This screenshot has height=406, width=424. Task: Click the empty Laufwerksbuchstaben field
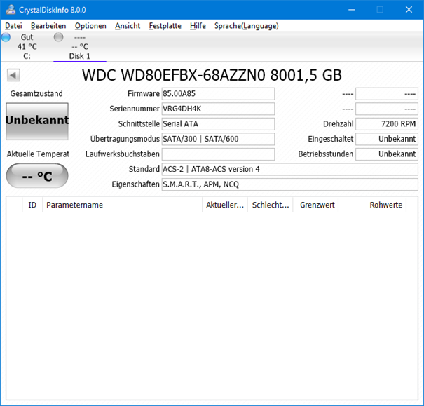point(218,154)
